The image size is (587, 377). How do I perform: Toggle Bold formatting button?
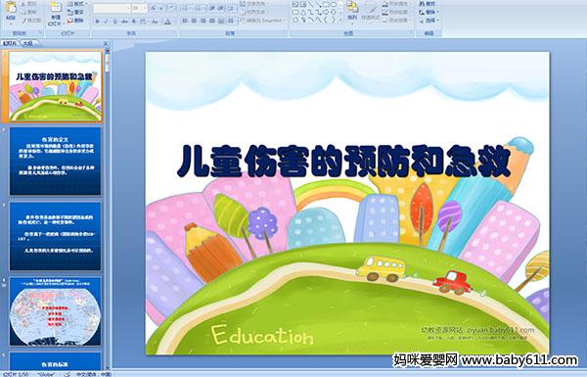pyautogui.click(x=97, y=22)
